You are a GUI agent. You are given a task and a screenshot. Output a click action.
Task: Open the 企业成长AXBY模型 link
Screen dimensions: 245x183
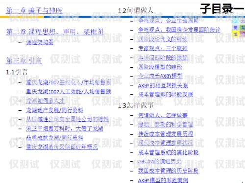(160, 76)
